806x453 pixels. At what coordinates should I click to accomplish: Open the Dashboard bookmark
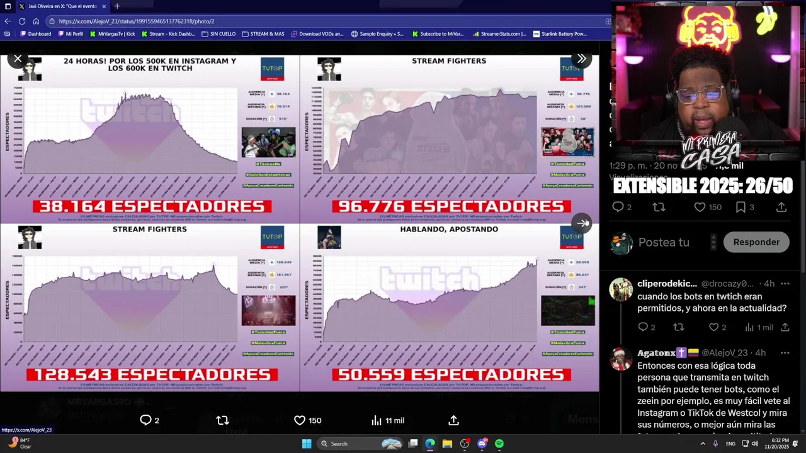point(35,34)
